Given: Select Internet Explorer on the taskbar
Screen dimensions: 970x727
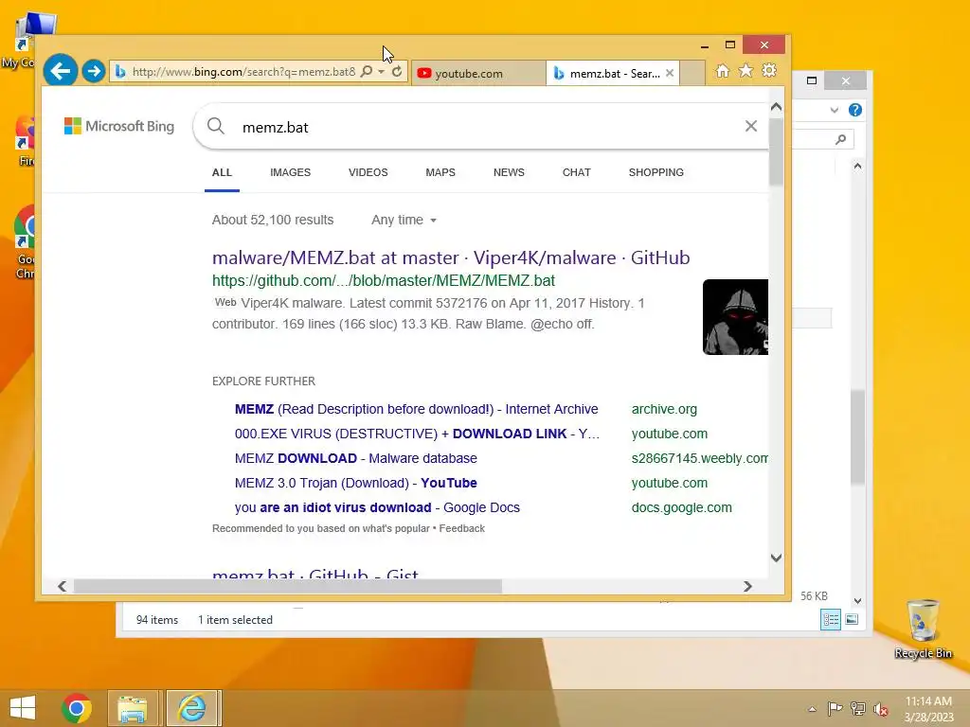Looking at the screenshot, I should point(191,708).
